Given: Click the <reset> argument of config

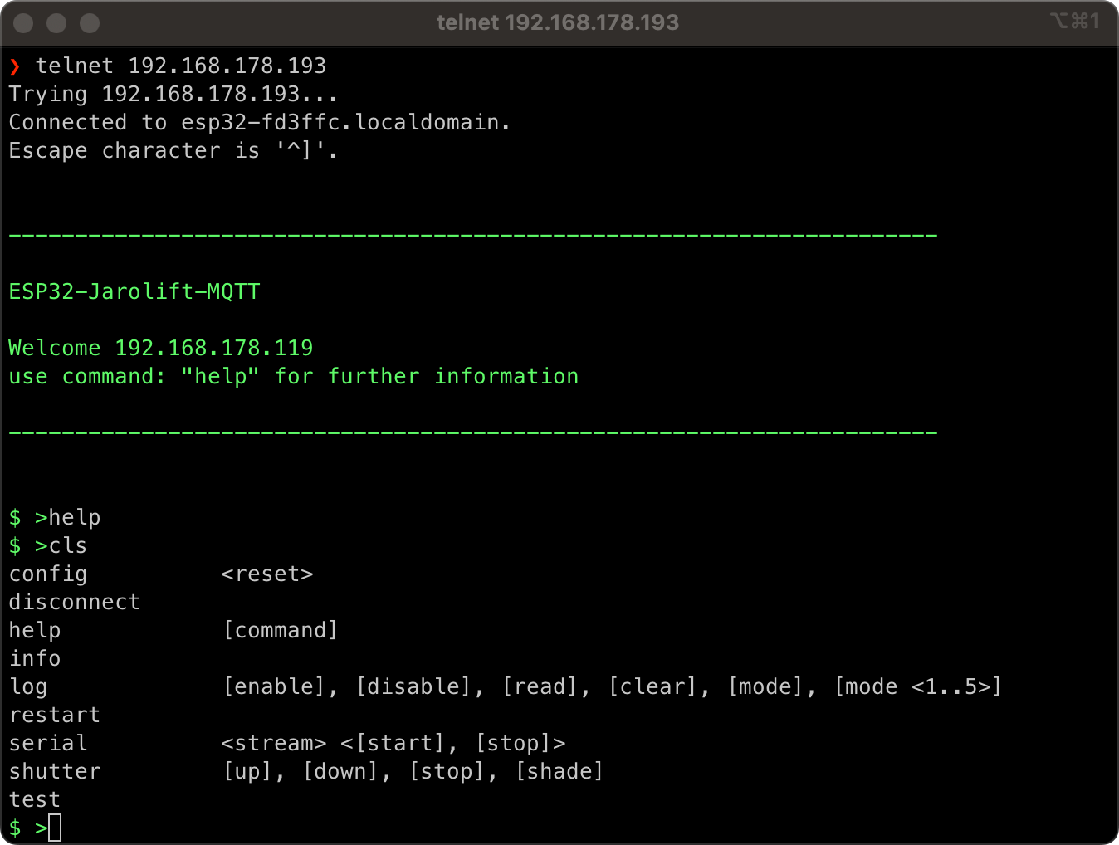Looking at the screenshot, I should 267,574.
